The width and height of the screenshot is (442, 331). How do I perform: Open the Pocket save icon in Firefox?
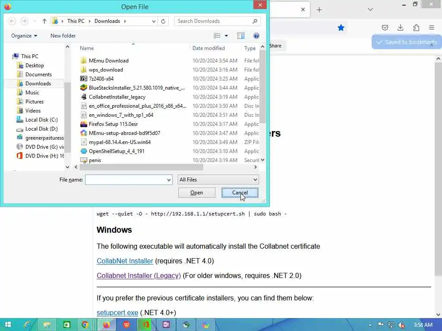385,28
